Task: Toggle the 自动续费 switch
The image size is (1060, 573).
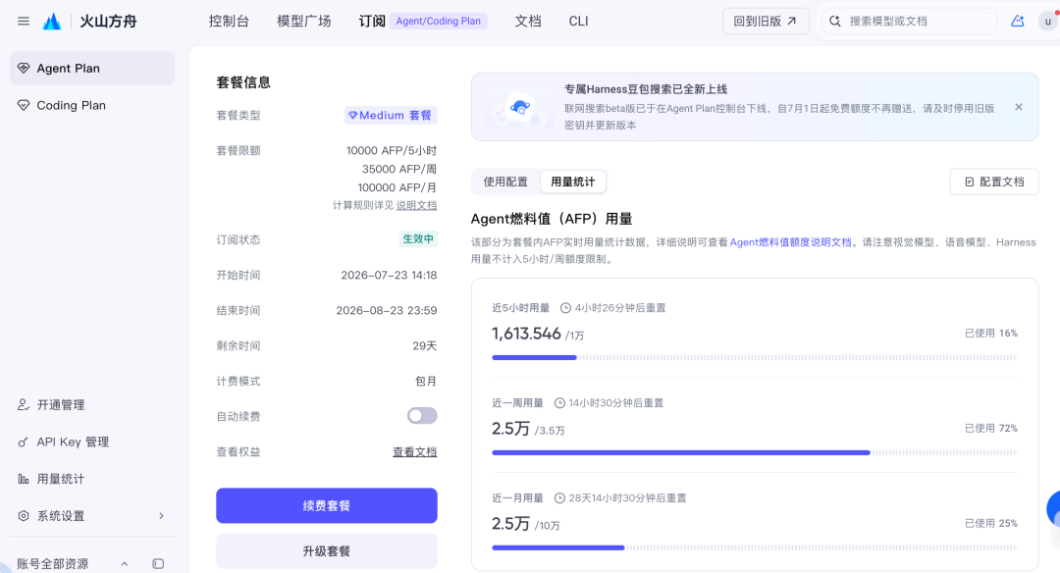Action: (422, 416)
